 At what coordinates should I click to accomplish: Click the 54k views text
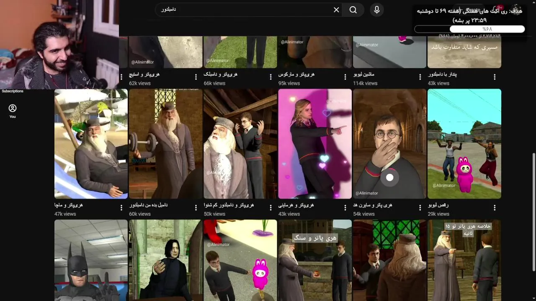point(363,214)
